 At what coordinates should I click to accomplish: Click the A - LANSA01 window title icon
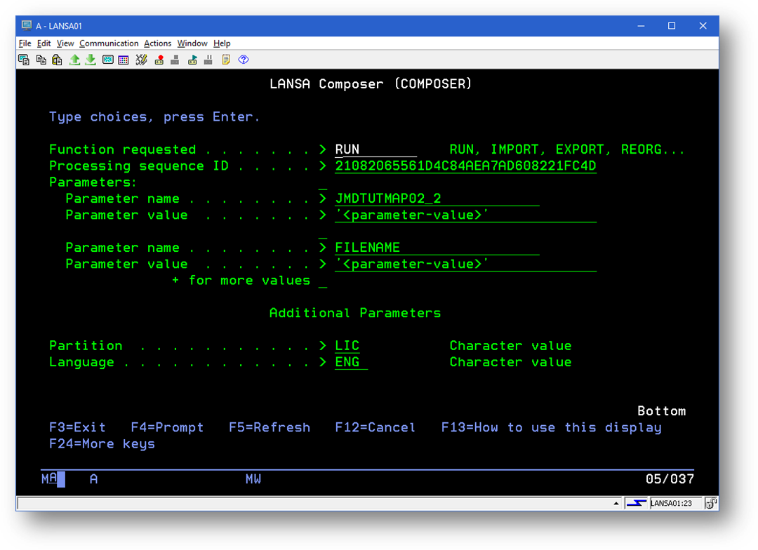coord(27,26)
